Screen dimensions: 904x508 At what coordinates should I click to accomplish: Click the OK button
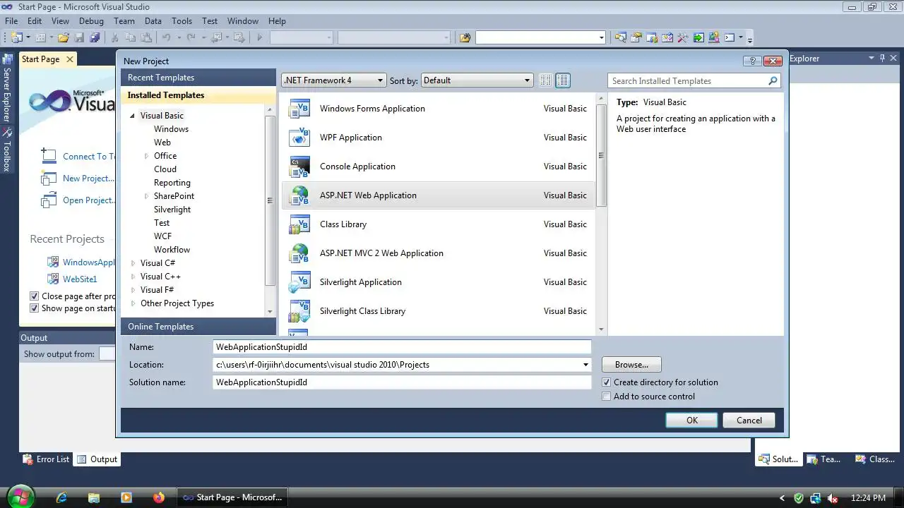(692, 420)
